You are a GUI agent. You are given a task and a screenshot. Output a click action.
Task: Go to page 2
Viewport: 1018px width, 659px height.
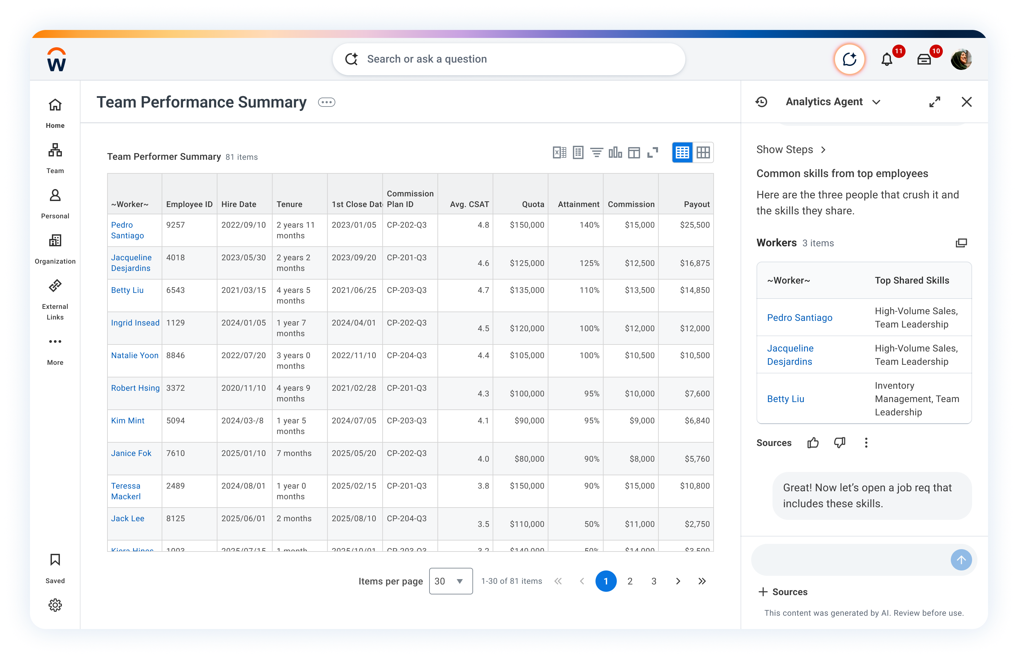click(x=630, y=581)
